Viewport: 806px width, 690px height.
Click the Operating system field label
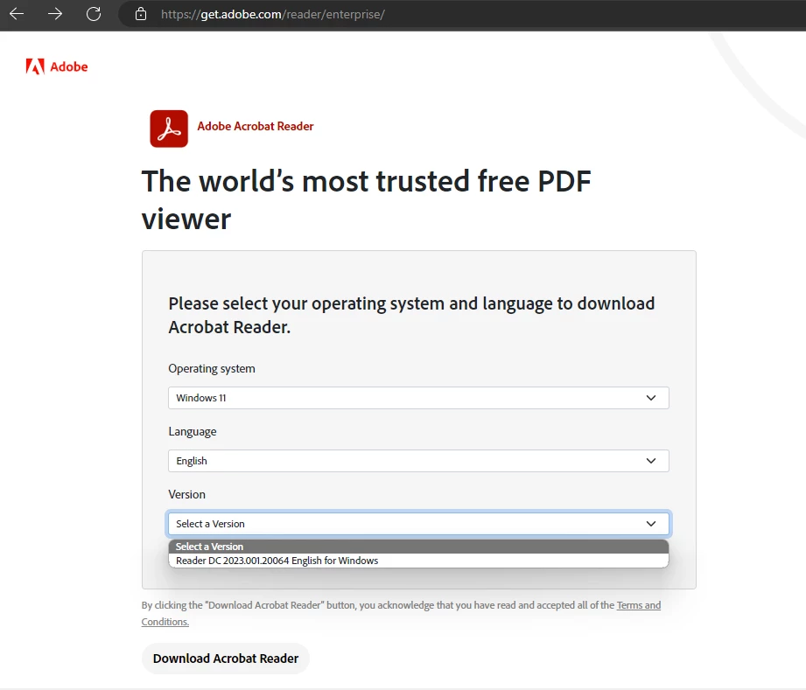(212, 369)
